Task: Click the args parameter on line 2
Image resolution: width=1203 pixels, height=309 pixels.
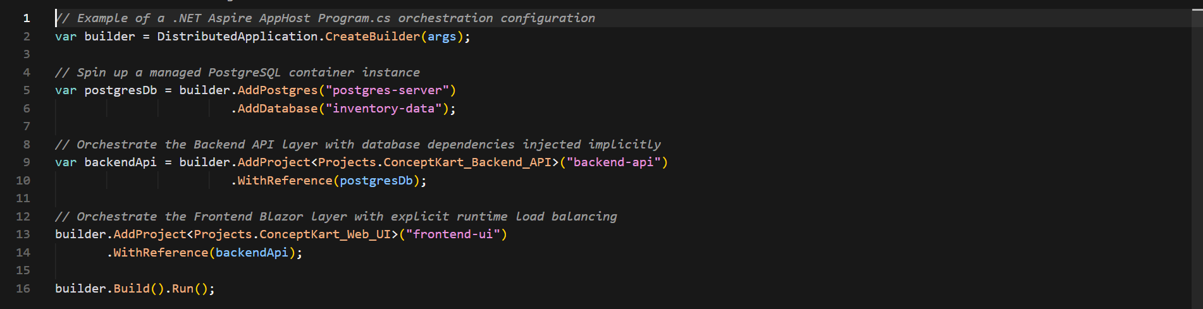Action: [441, 37]
